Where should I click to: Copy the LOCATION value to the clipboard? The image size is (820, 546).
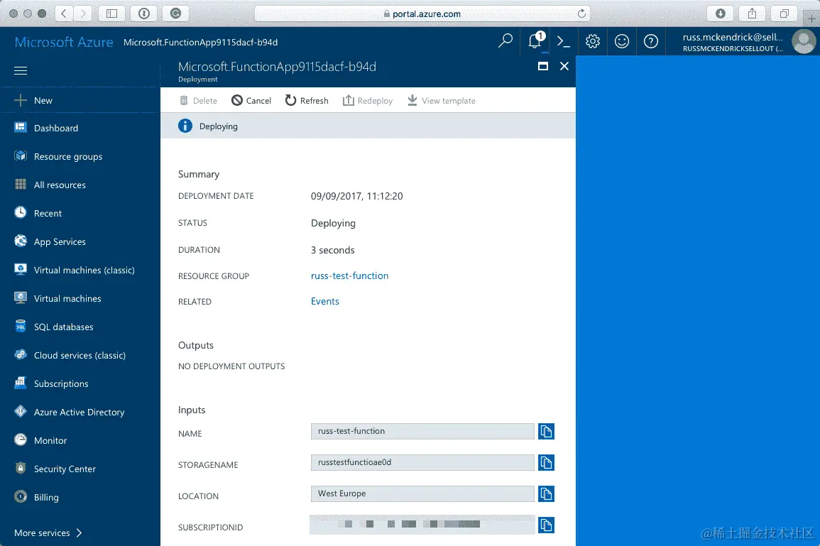pyautogui.click(x=547, y=493)
